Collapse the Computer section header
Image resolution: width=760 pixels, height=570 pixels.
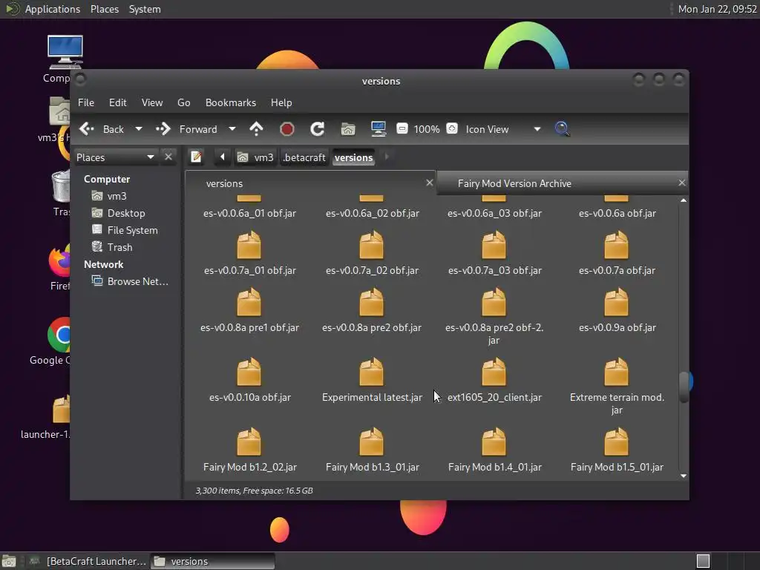[x=107, y=180]
